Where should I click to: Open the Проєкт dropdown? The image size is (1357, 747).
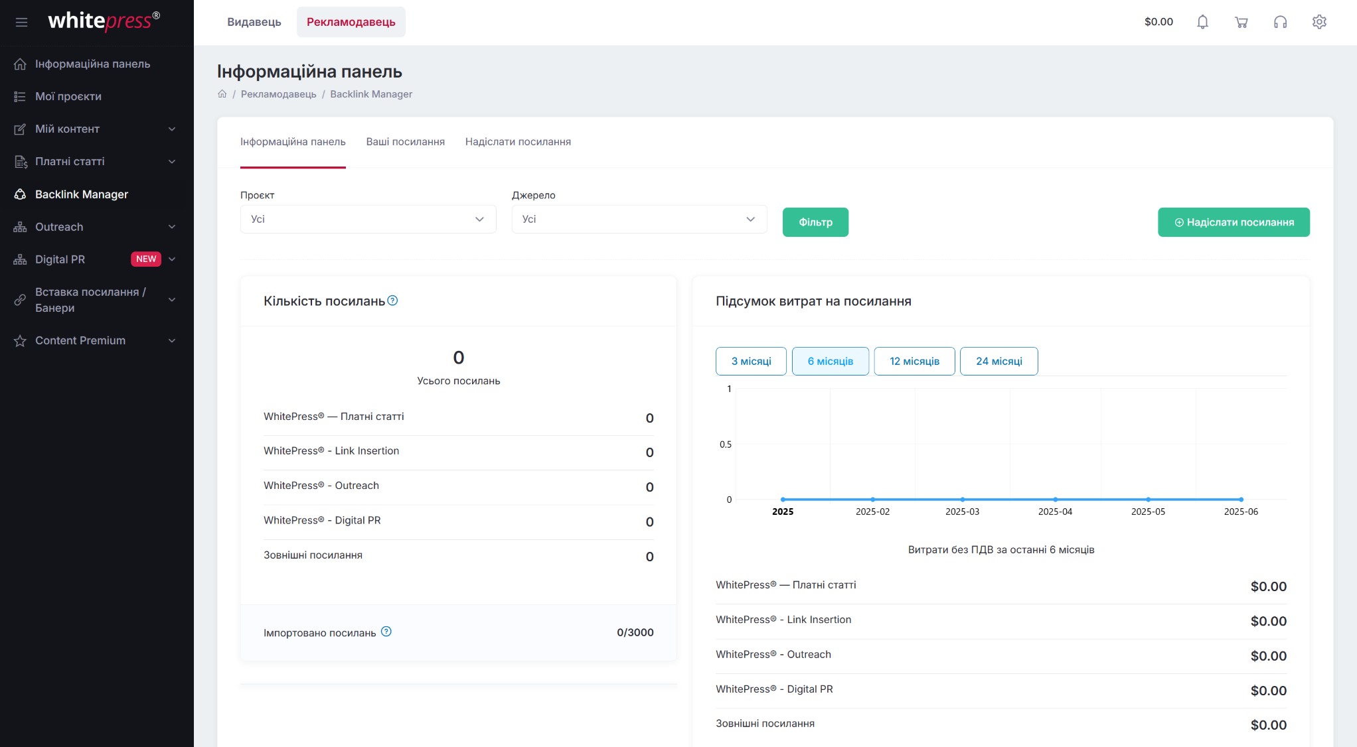pyautogui.click(x=368, y=219)
